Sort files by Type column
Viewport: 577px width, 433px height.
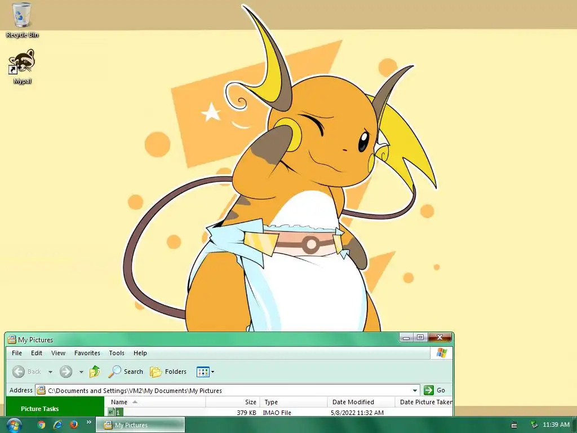pyautogui.click(x=294, y=402)
